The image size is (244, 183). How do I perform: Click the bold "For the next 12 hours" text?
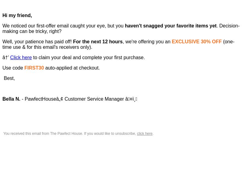tap(98, 42)
